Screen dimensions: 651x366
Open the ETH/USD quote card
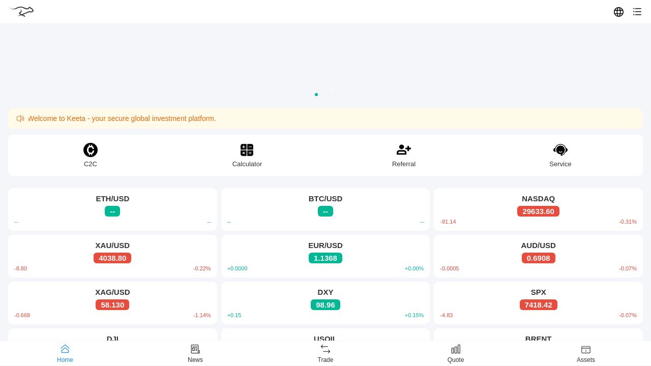[x=112, y=209]
